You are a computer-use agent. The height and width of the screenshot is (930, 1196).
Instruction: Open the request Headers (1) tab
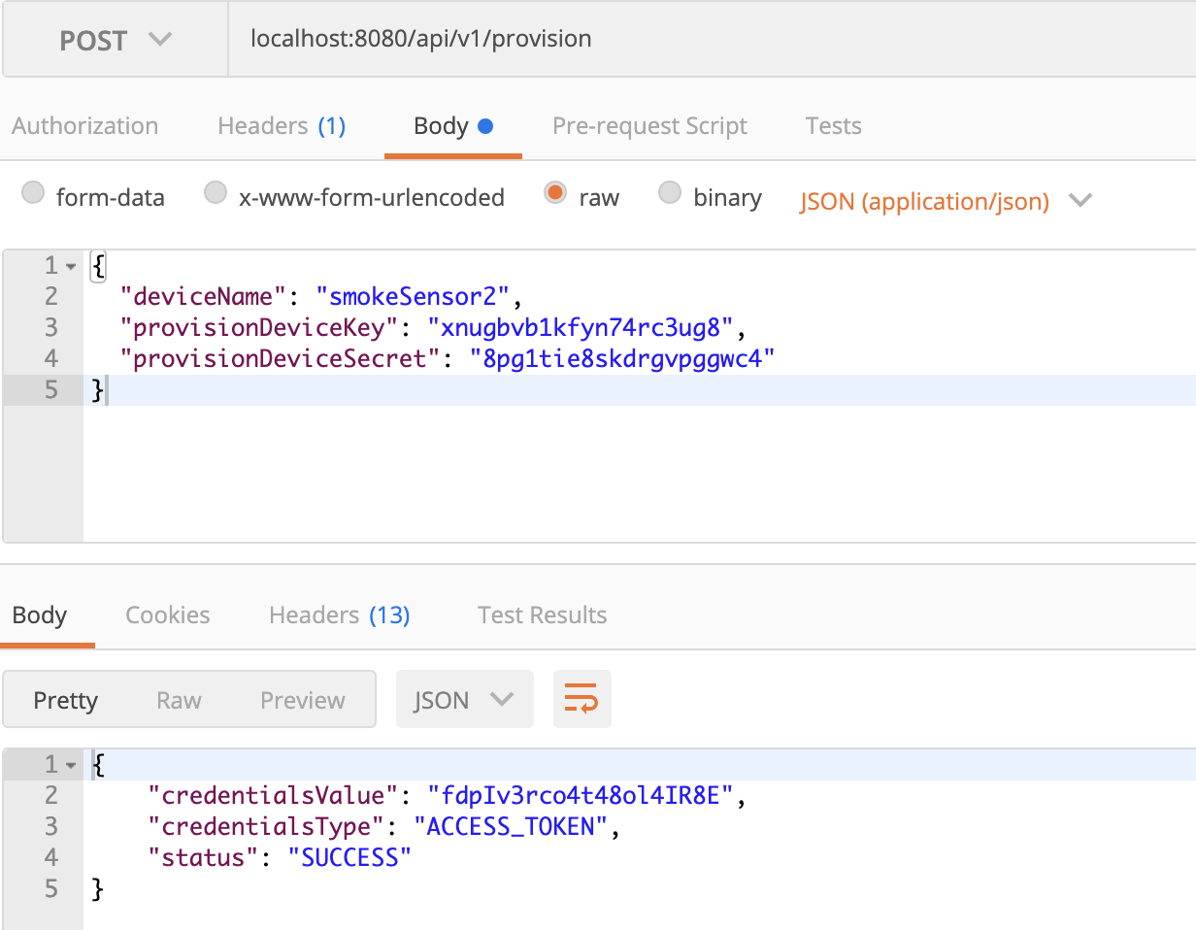(282, 126)
